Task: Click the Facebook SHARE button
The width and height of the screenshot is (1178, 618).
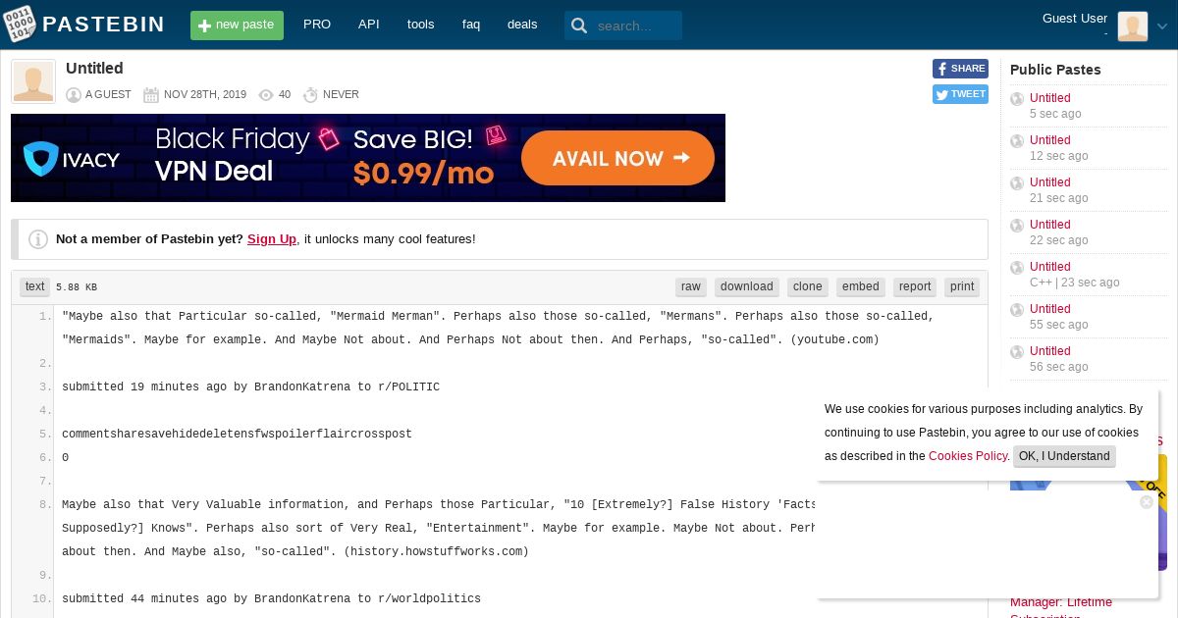Action: pyautogui.click(x=960, y=69)
